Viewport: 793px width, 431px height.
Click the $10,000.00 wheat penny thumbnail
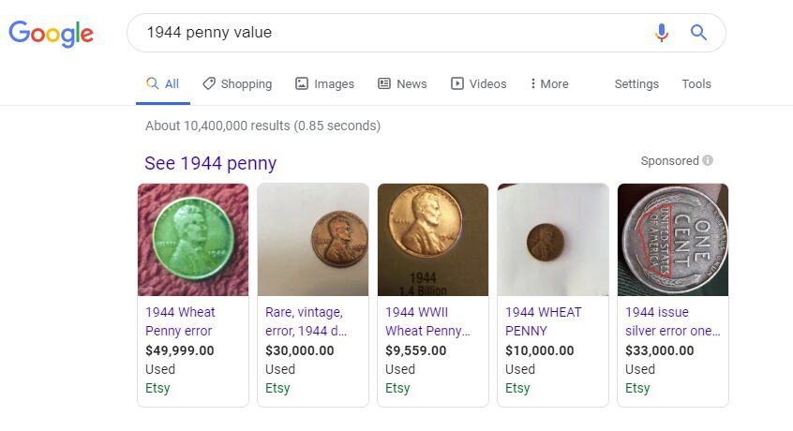tap(552, 239)
